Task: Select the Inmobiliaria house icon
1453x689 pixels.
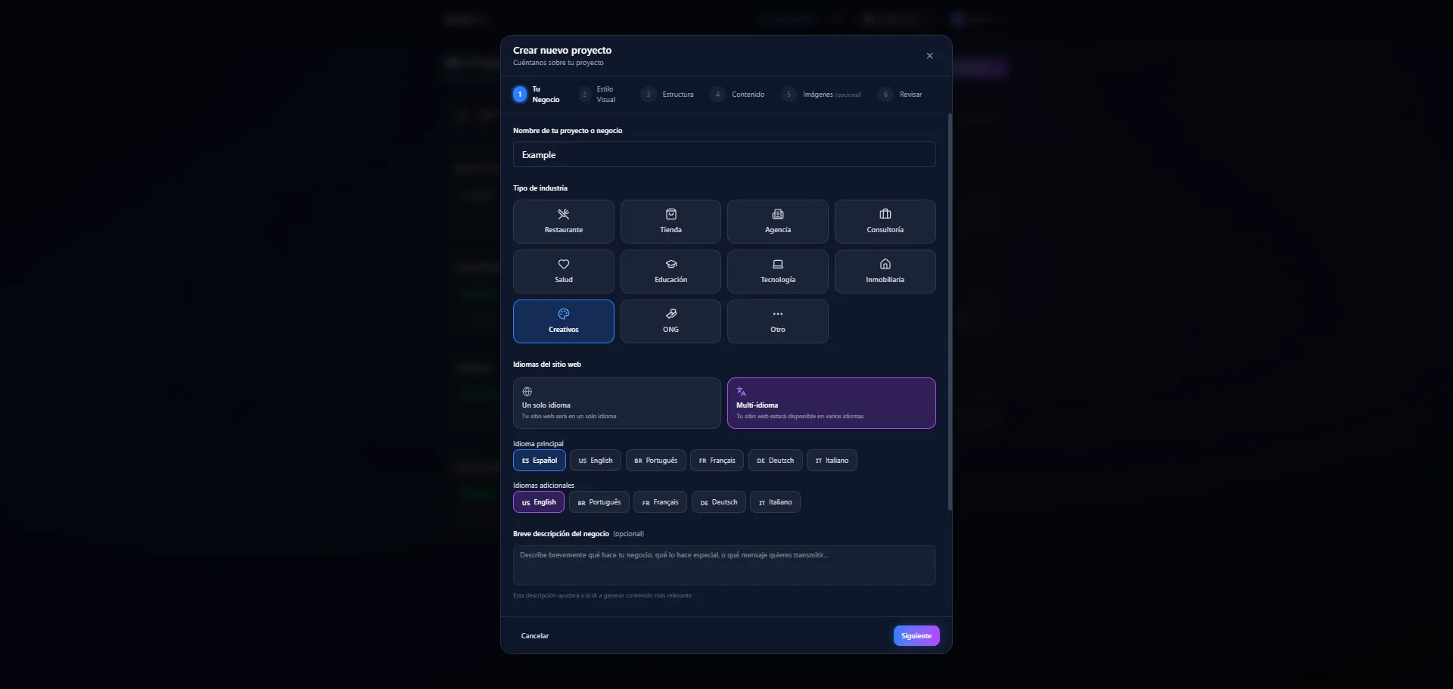Action: tap(885, 265)
